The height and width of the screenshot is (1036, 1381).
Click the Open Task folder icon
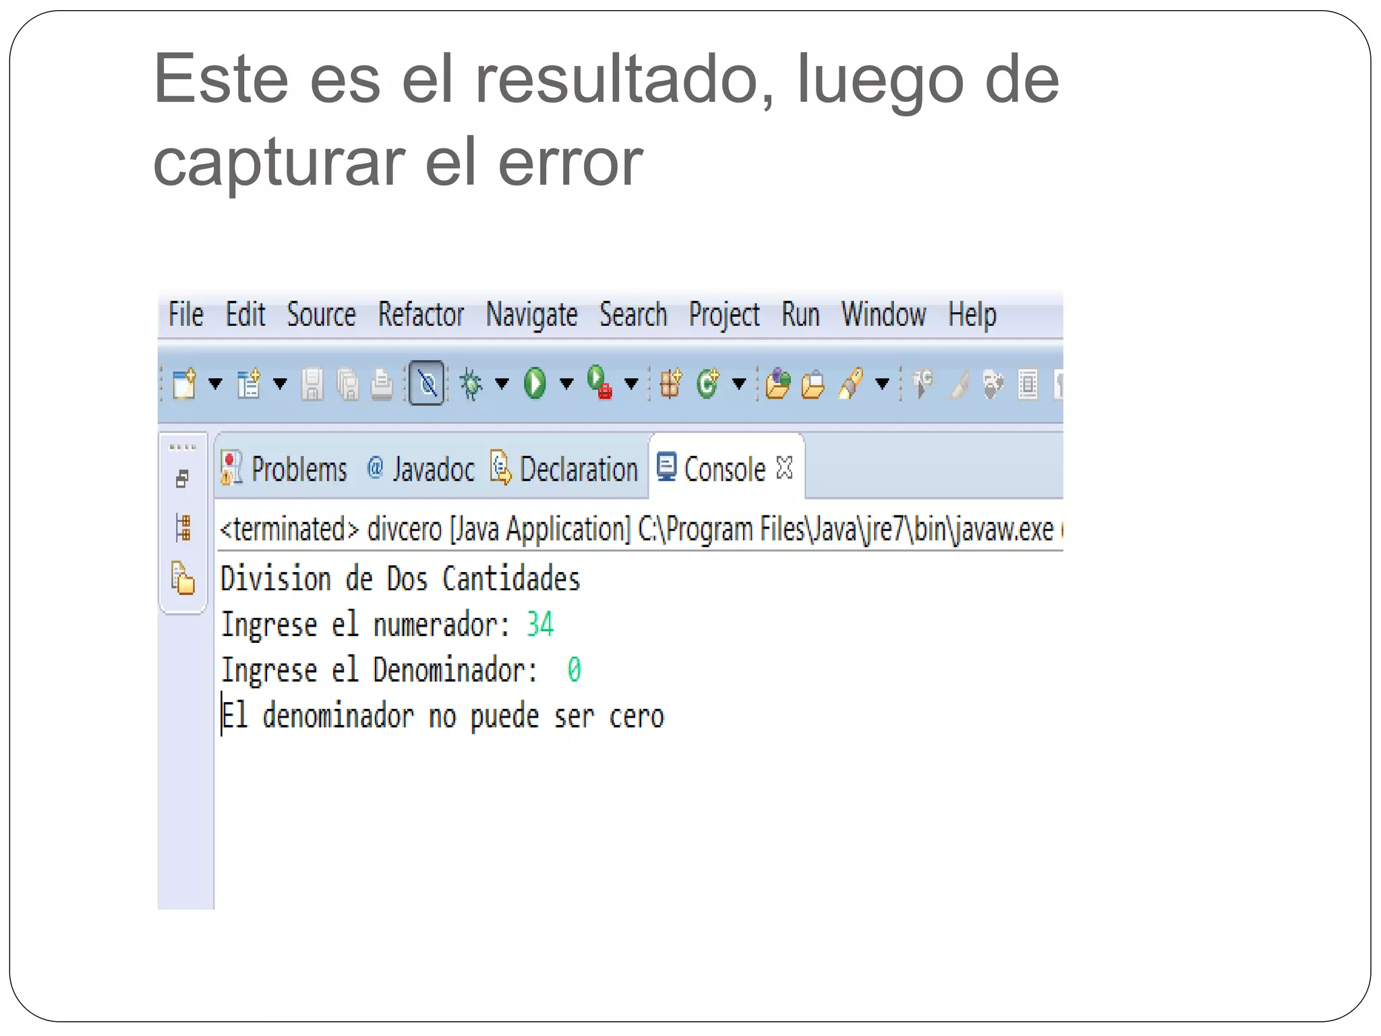point(813,384)
